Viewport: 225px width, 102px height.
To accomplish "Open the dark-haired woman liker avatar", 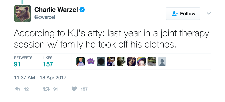I will pyautogui.click(x=131, y=62).
